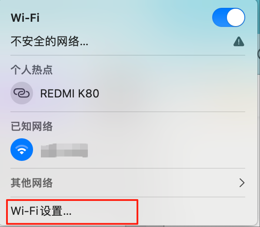The width and height of the screenshot is (260, 227).
Task: Click the partial circle icon at right edge
Action: [x=259, y=54]
